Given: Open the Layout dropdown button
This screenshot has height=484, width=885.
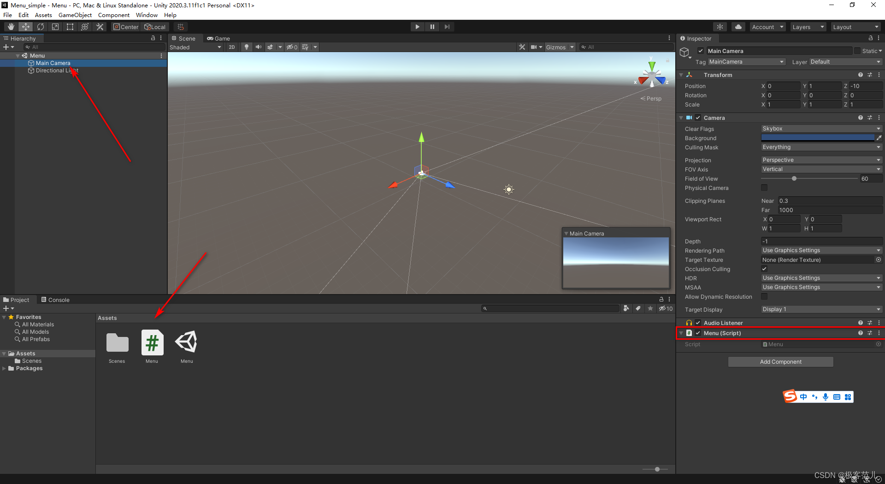Looking at the screenshot, I should 856,27.
